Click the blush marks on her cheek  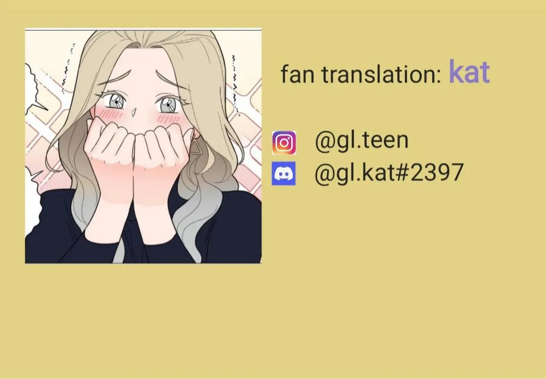pyautogui.click(x=111, y=114)
